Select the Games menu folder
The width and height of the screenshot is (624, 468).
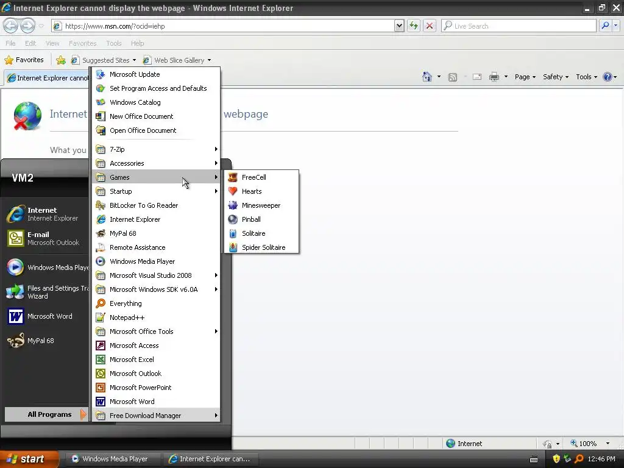pos(156,177)
